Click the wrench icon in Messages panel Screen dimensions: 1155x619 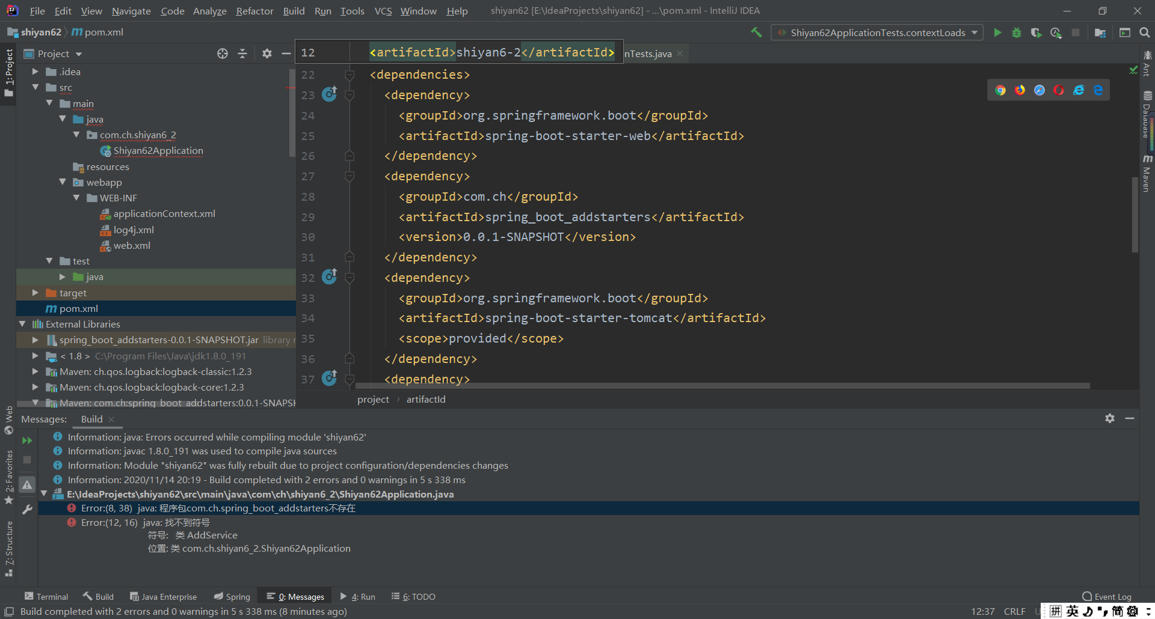point(27,510)
